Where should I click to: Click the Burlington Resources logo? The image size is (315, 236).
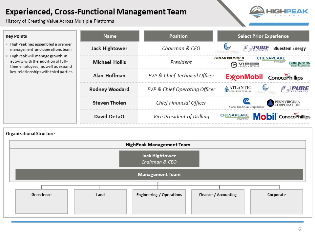(300, 64)
